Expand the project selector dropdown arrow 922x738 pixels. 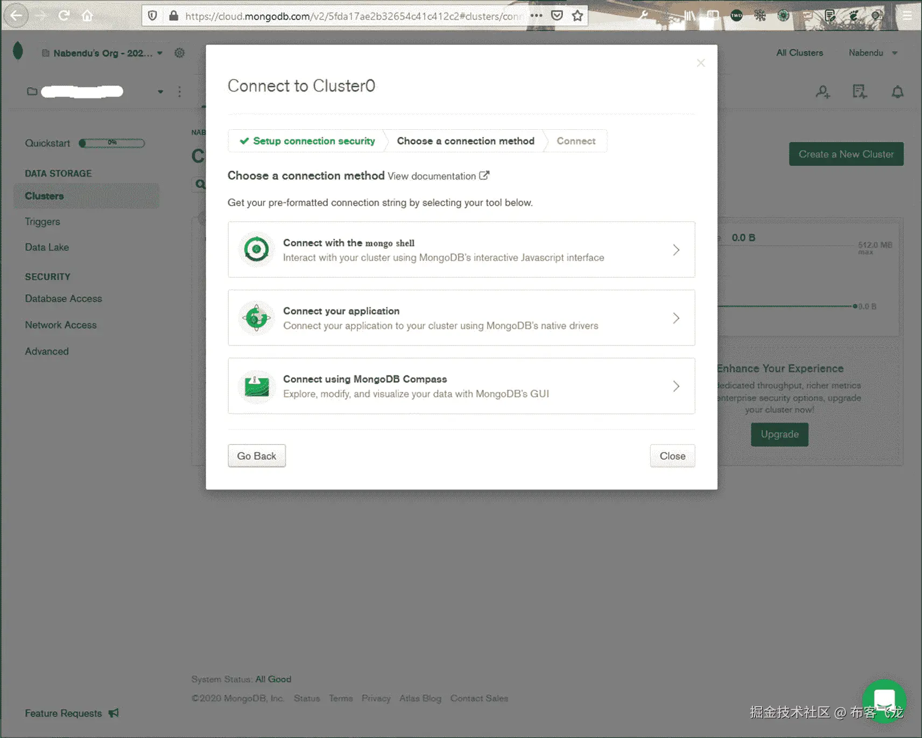click(x=160, y=92)
